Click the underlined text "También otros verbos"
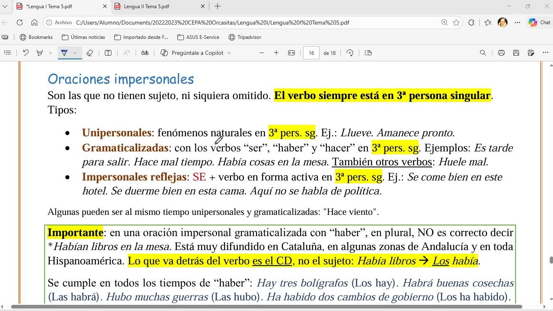The image size is (553, 311). pyautogui.click(x=382, y=162)
